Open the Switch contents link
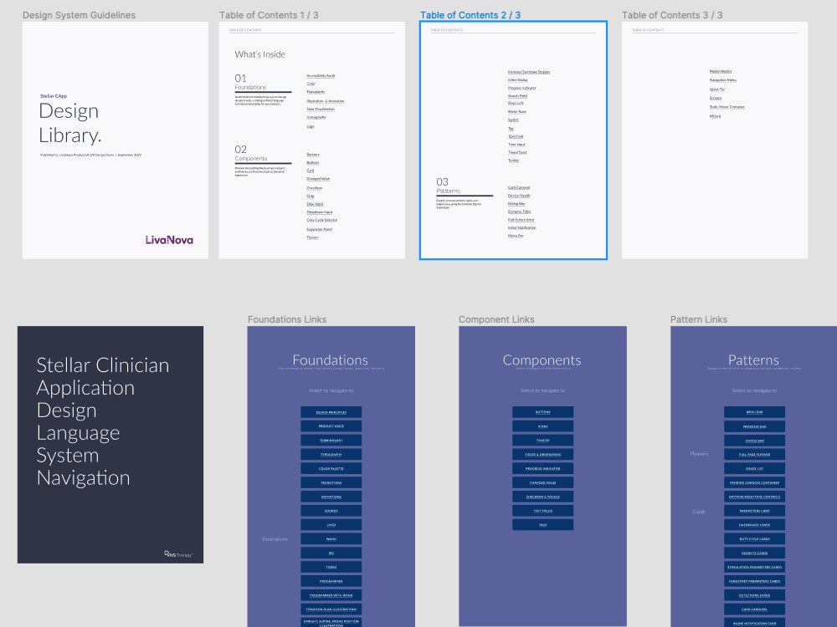Image resolution: width=837 pixels, height=627 pixels. (x=513, y=120)
